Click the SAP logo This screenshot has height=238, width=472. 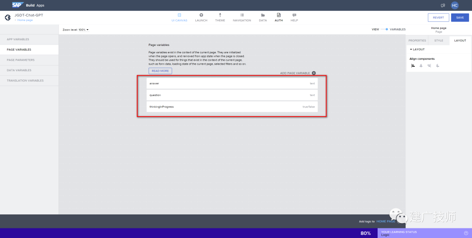point(18,5)
